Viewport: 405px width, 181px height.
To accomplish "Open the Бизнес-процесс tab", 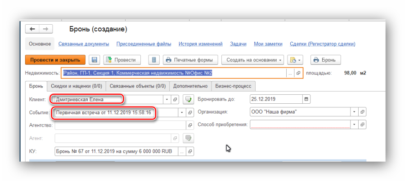I will pyautogui.click(x=234, y=86).
